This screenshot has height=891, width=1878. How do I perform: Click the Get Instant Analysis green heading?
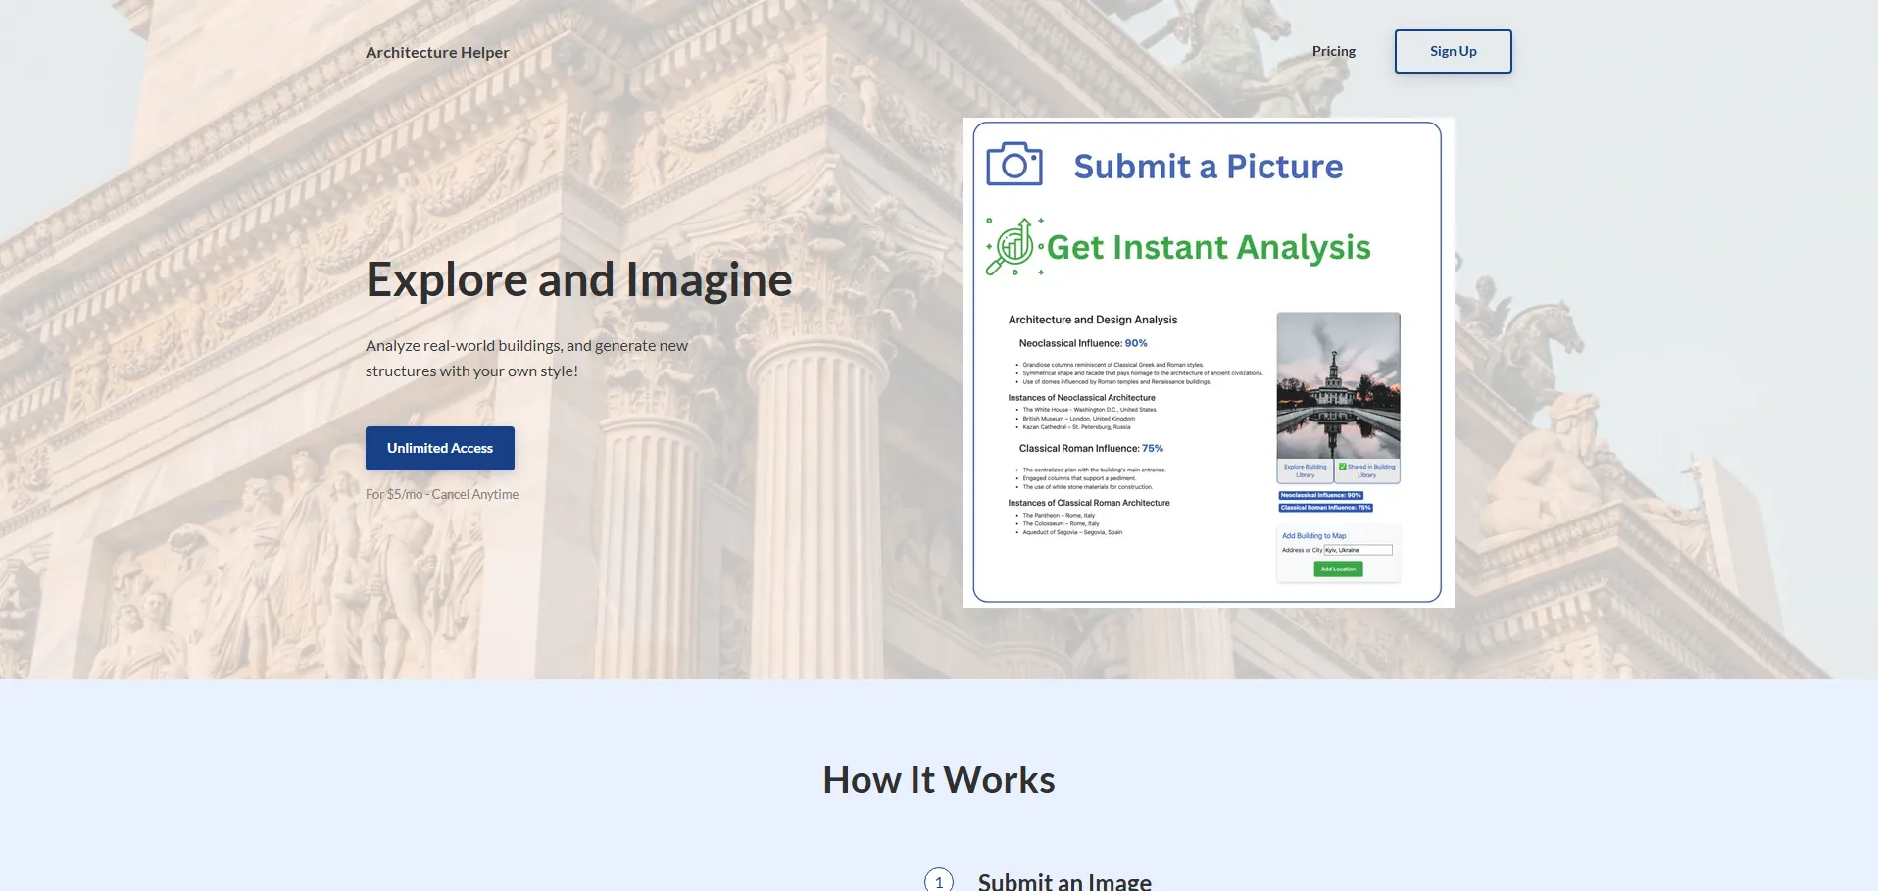pyautogui.click(x=1208, y=247)
